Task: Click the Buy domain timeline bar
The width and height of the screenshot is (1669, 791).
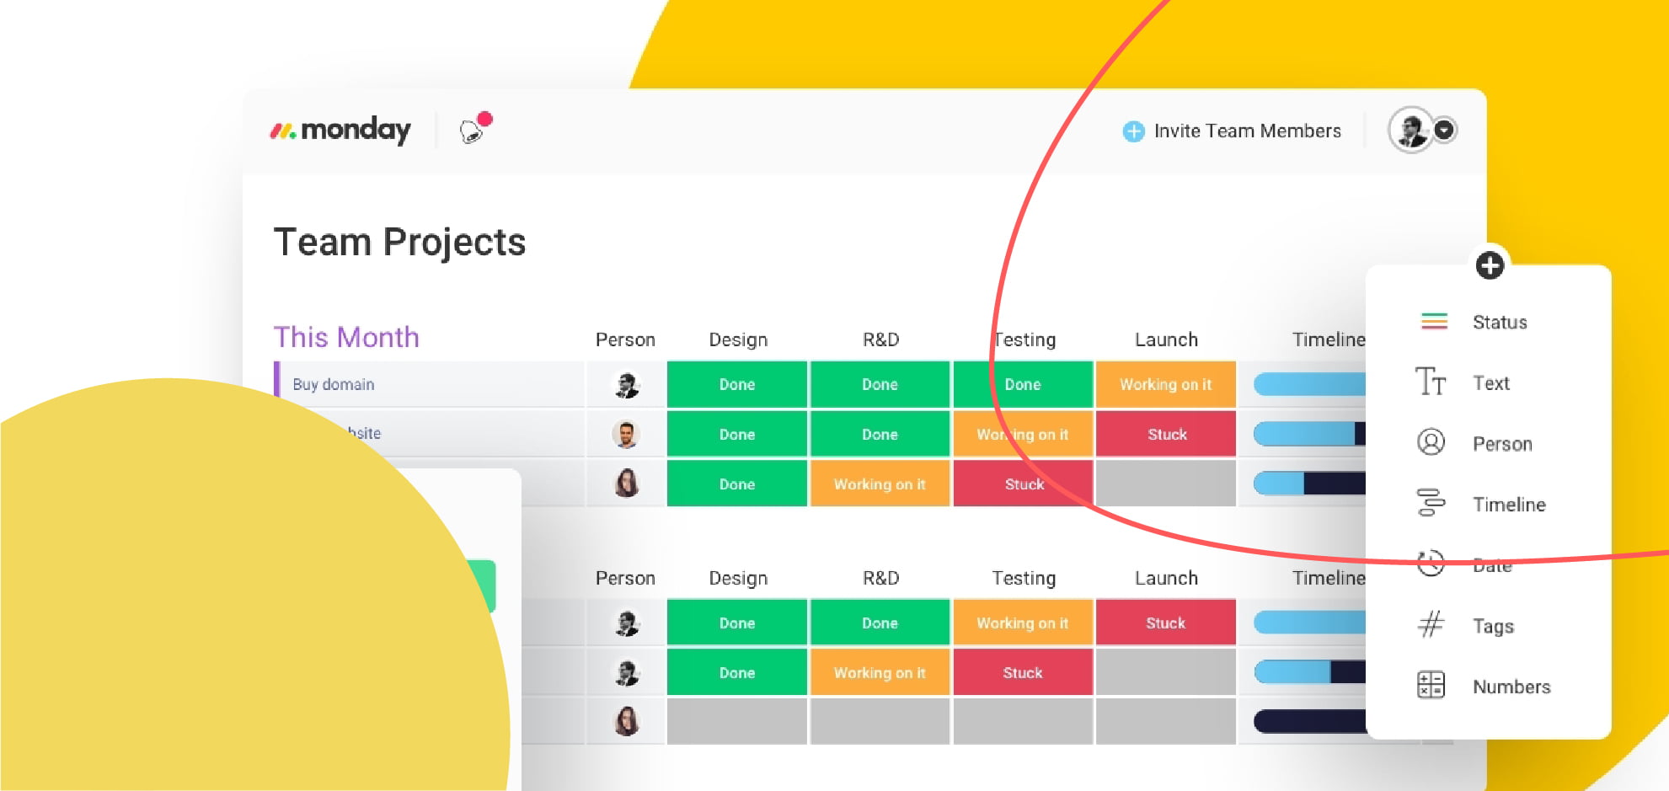Action: tap(1309, 384)
